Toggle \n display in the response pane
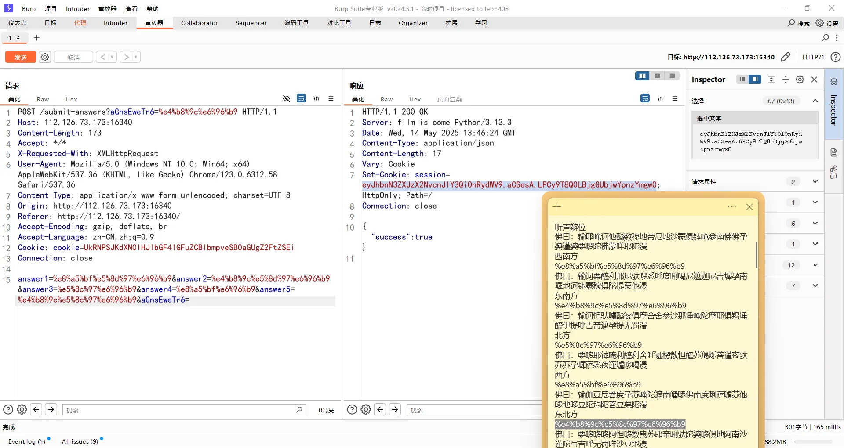The image size is (844, 448). pyautogui.click(x=660, y=98)
